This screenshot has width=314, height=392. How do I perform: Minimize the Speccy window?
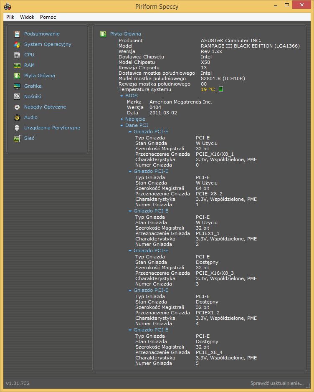pyautogui.click(x=276, y=5)
